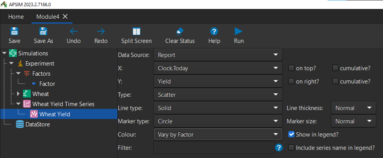Click the Factors cube icon
Screen dimensions: 383x158
(27, 73)
